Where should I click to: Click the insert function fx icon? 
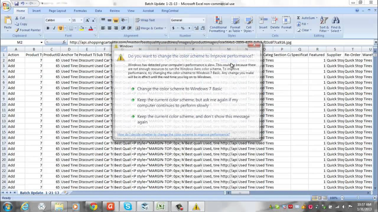click(x=64, y=42)
